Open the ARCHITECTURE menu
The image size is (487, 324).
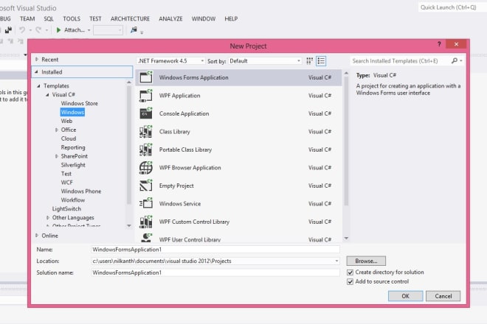(130, 18)
